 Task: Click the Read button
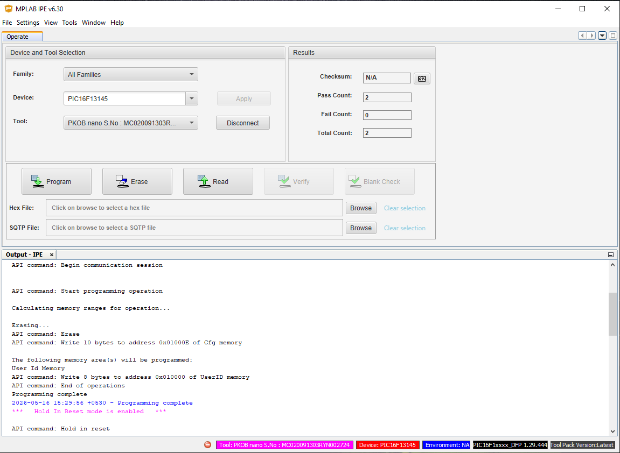click(218, 181)
